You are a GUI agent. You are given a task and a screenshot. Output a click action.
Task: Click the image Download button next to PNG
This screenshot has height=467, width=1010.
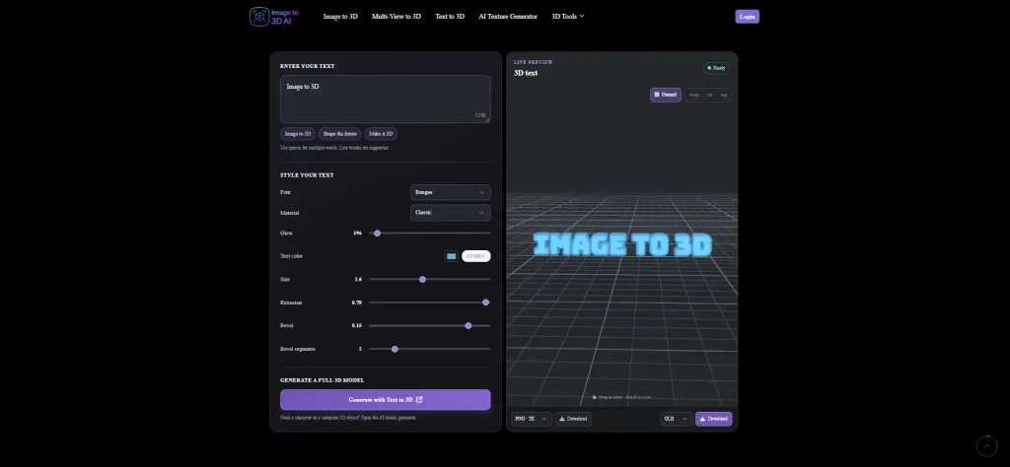573,419
